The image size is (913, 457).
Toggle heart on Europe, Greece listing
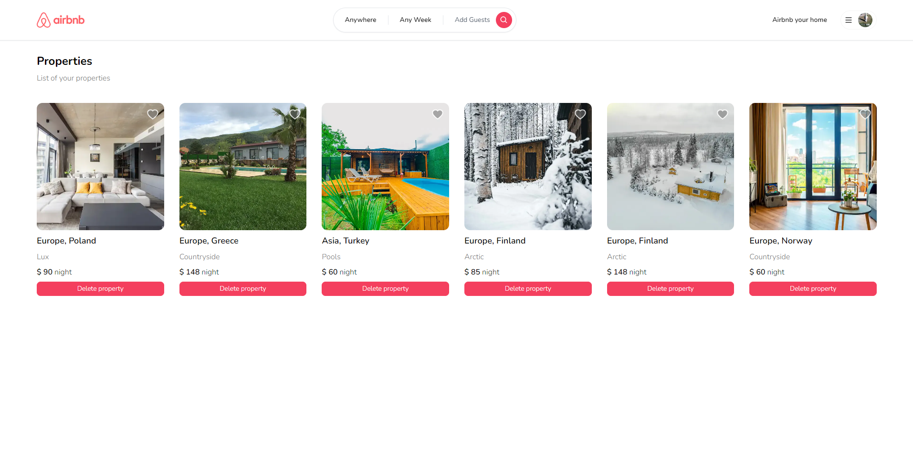295,114
